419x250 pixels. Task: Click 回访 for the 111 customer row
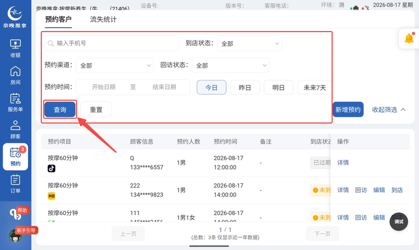click(361, 217)
